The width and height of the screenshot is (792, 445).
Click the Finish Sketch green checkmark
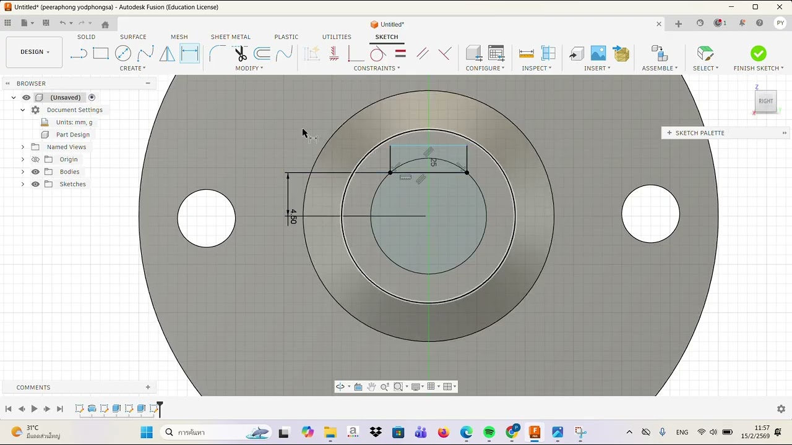click(x=759, y=54)
